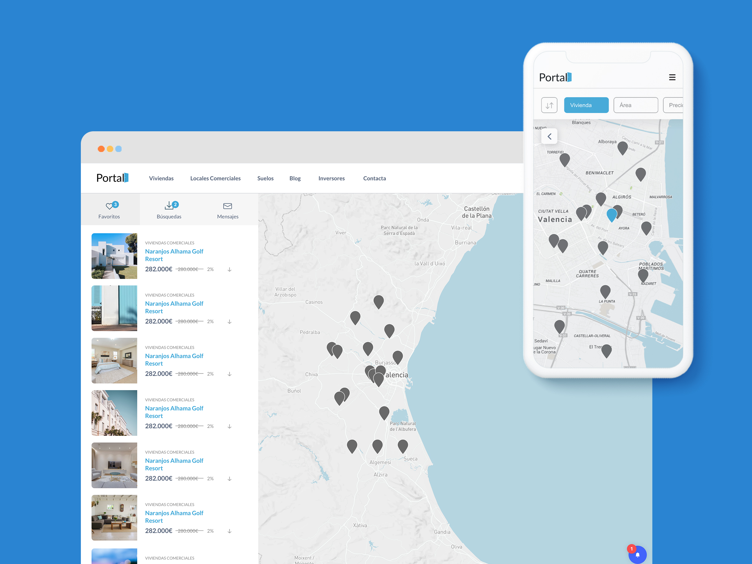Open the Viviendas menu item
The width and height of the screenshot is (752, 564).
[161, 178]
